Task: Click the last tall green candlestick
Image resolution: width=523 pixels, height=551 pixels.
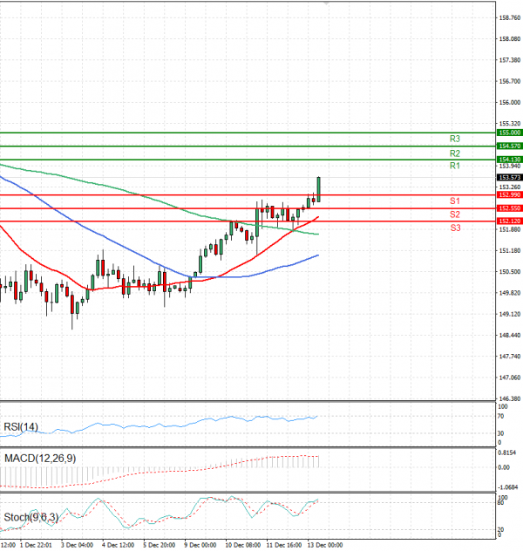Action: point(318,189)
